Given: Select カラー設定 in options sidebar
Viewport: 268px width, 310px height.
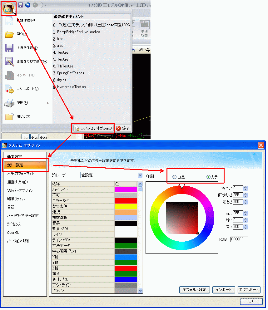Looking at the screenshot, I should 25,165.
